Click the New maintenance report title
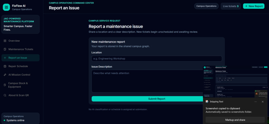The height and width of the screenshot is (124, 269). (x=108, y=42)
